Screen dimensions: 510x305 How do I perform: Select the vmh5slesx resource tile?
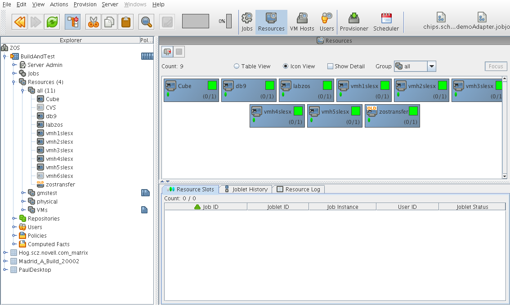click(335, 115)
